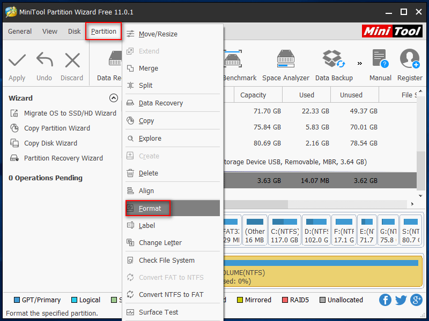Select Align in the menu
Viewport: 429px width, 321px height.
point(173,191)
